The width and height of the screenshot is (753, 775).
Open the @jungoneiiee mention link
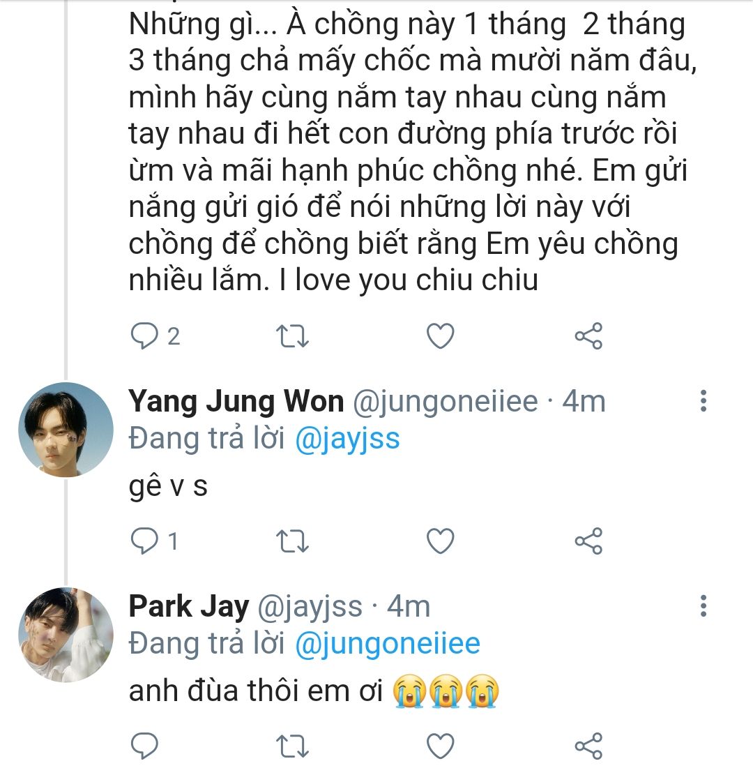(x=388, y=643)
